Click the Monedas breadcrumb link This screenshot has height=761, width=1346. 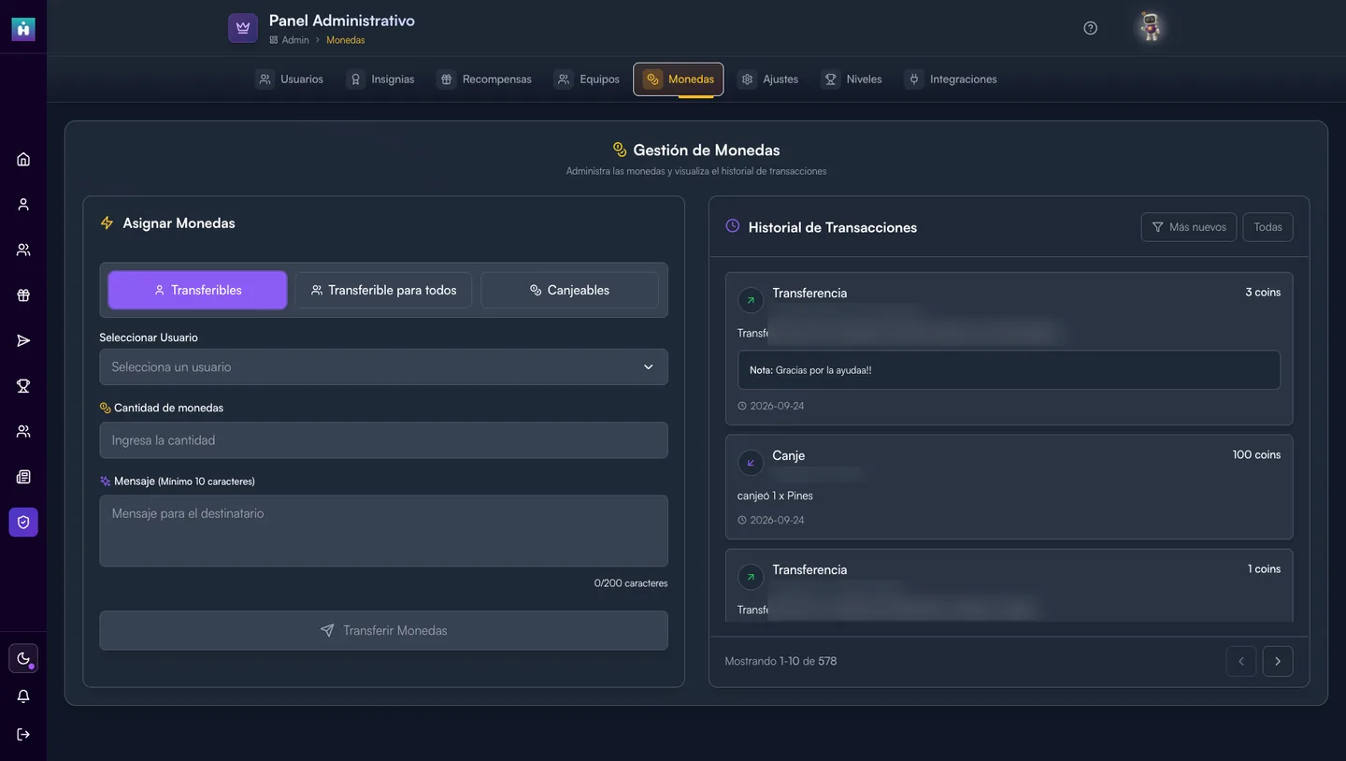coord(346,40)
